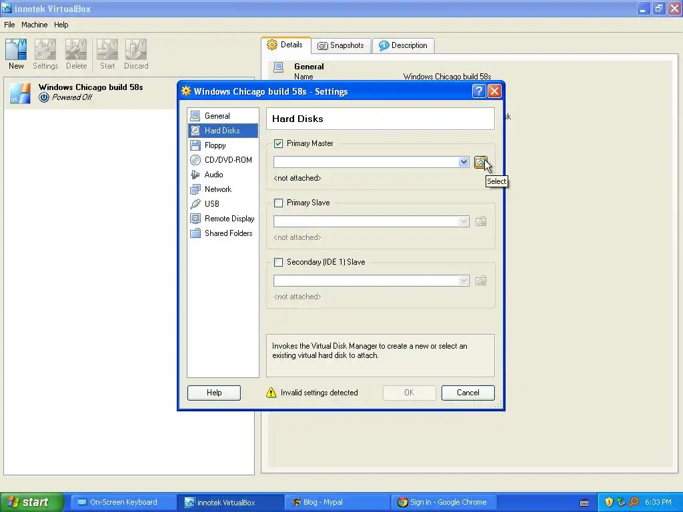Image resolution: width=683 pixels, height=512 pixels.
Task: Click the Discard toolbar icon
Action: tap(136, 54)
